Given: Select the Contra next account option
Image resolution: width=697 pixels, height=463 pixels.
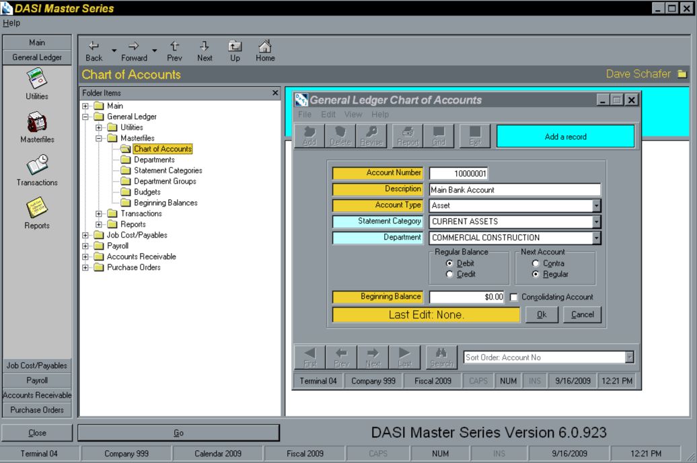Looking at the screenshot, I should click(536, 263).
